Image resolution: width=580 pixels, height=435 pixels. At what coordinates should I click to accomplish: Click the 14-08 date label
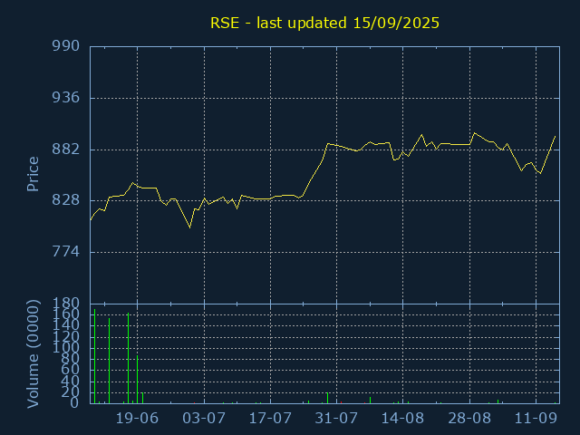[402, 419]
